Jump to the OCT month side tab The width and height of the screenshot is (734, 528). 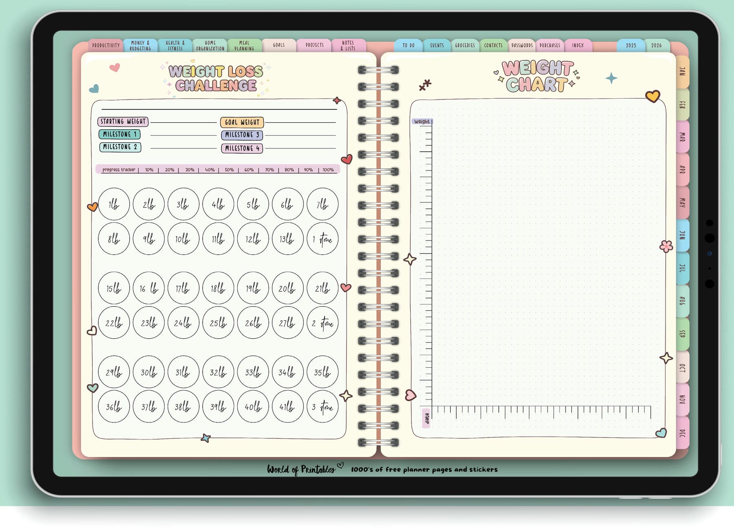point(683,367)
